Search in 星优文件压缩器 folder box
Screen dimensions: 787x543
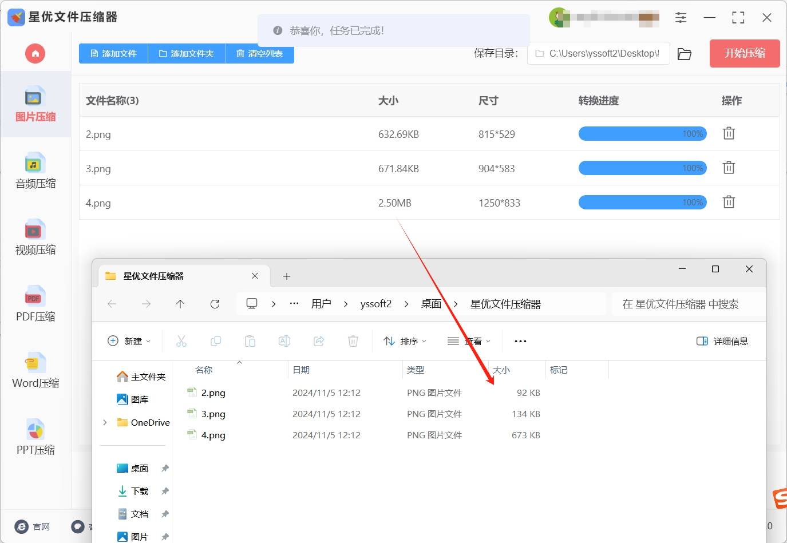point(689,304)
